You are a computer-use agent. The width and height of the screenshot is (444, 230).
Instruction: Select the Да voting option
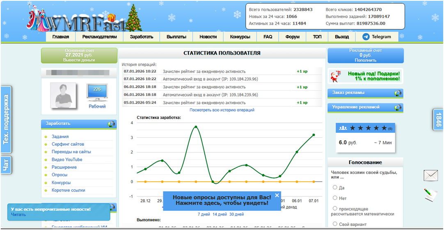pyautogui.click(x=335, y=187)
